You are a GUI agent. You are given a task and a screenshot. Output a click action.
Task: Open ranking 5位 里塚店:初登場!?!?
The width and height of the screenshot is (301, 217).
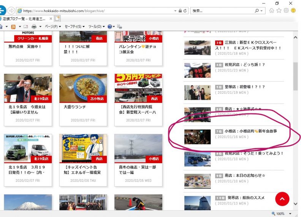[x=245, y=87]
